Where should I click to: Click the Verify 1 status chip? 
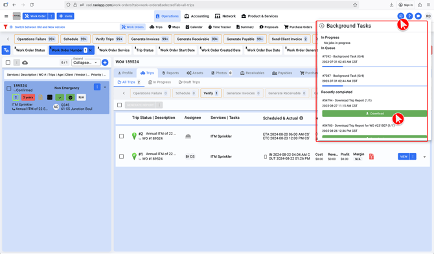(211, 93)
